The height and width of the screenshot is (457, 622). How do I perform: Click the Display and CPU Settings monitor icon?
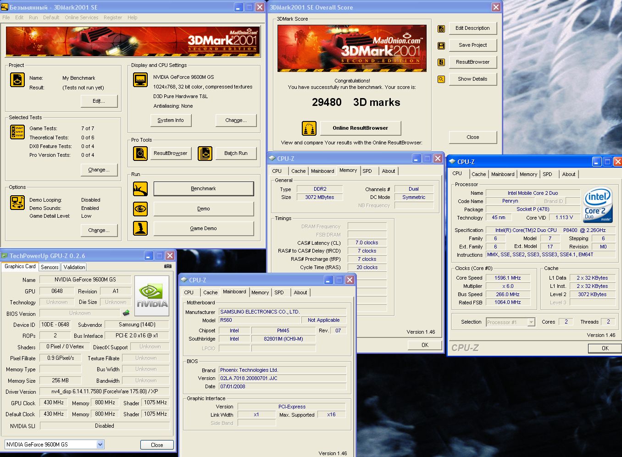(140, 80)
